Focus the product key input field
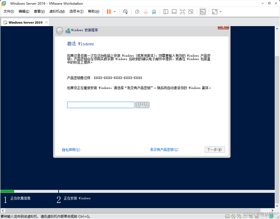 click(x=101, y=105)
